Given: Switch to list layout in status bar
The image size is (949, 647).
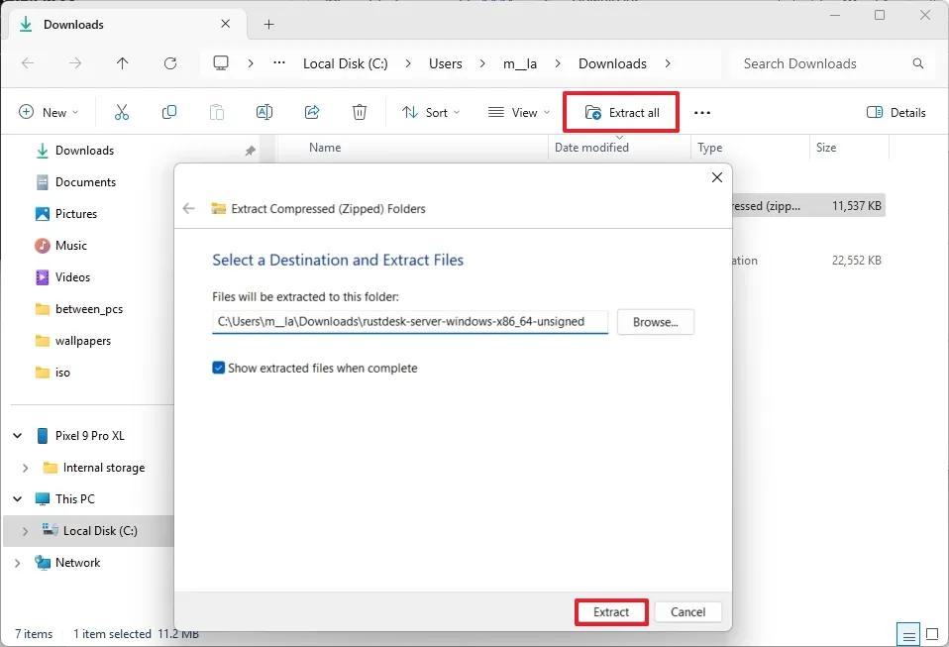Looking at the screenshot, I should point(907,634).
